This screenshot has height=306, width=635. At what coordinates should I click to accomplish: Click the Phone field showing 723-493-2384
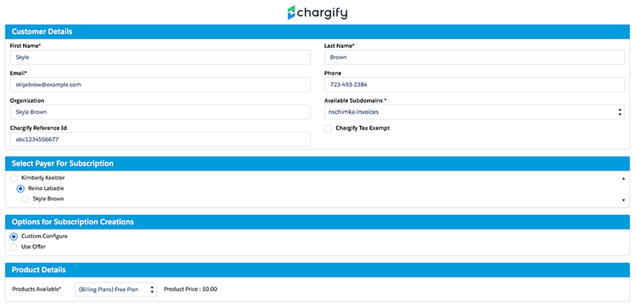click(475, 85)
